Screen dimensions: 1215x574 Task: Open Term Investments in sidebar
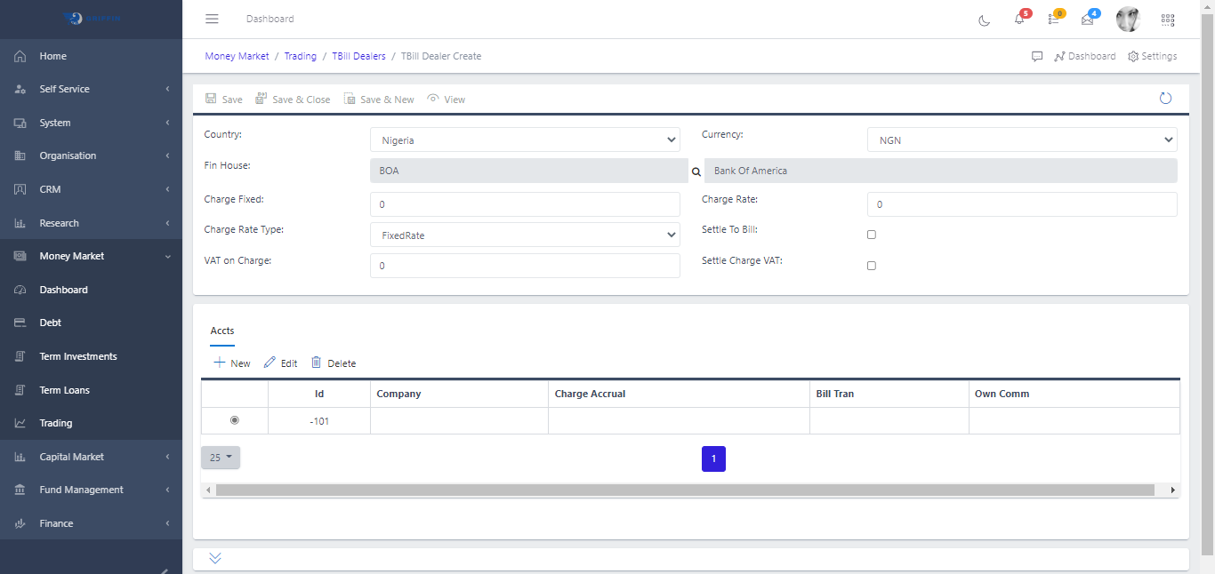pyautogui.click(x=78, y=356)
